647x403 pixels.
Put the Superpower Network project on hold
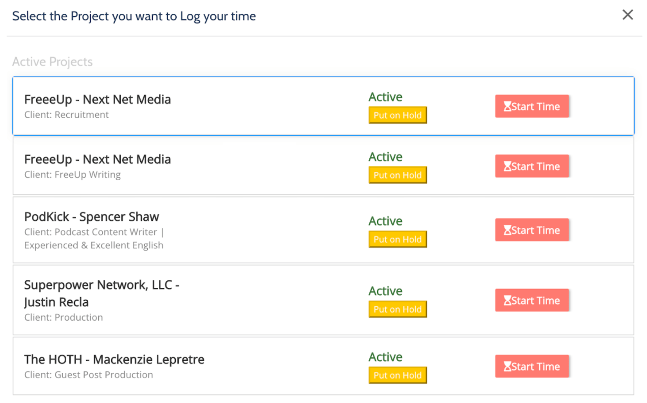coord(397,309)
